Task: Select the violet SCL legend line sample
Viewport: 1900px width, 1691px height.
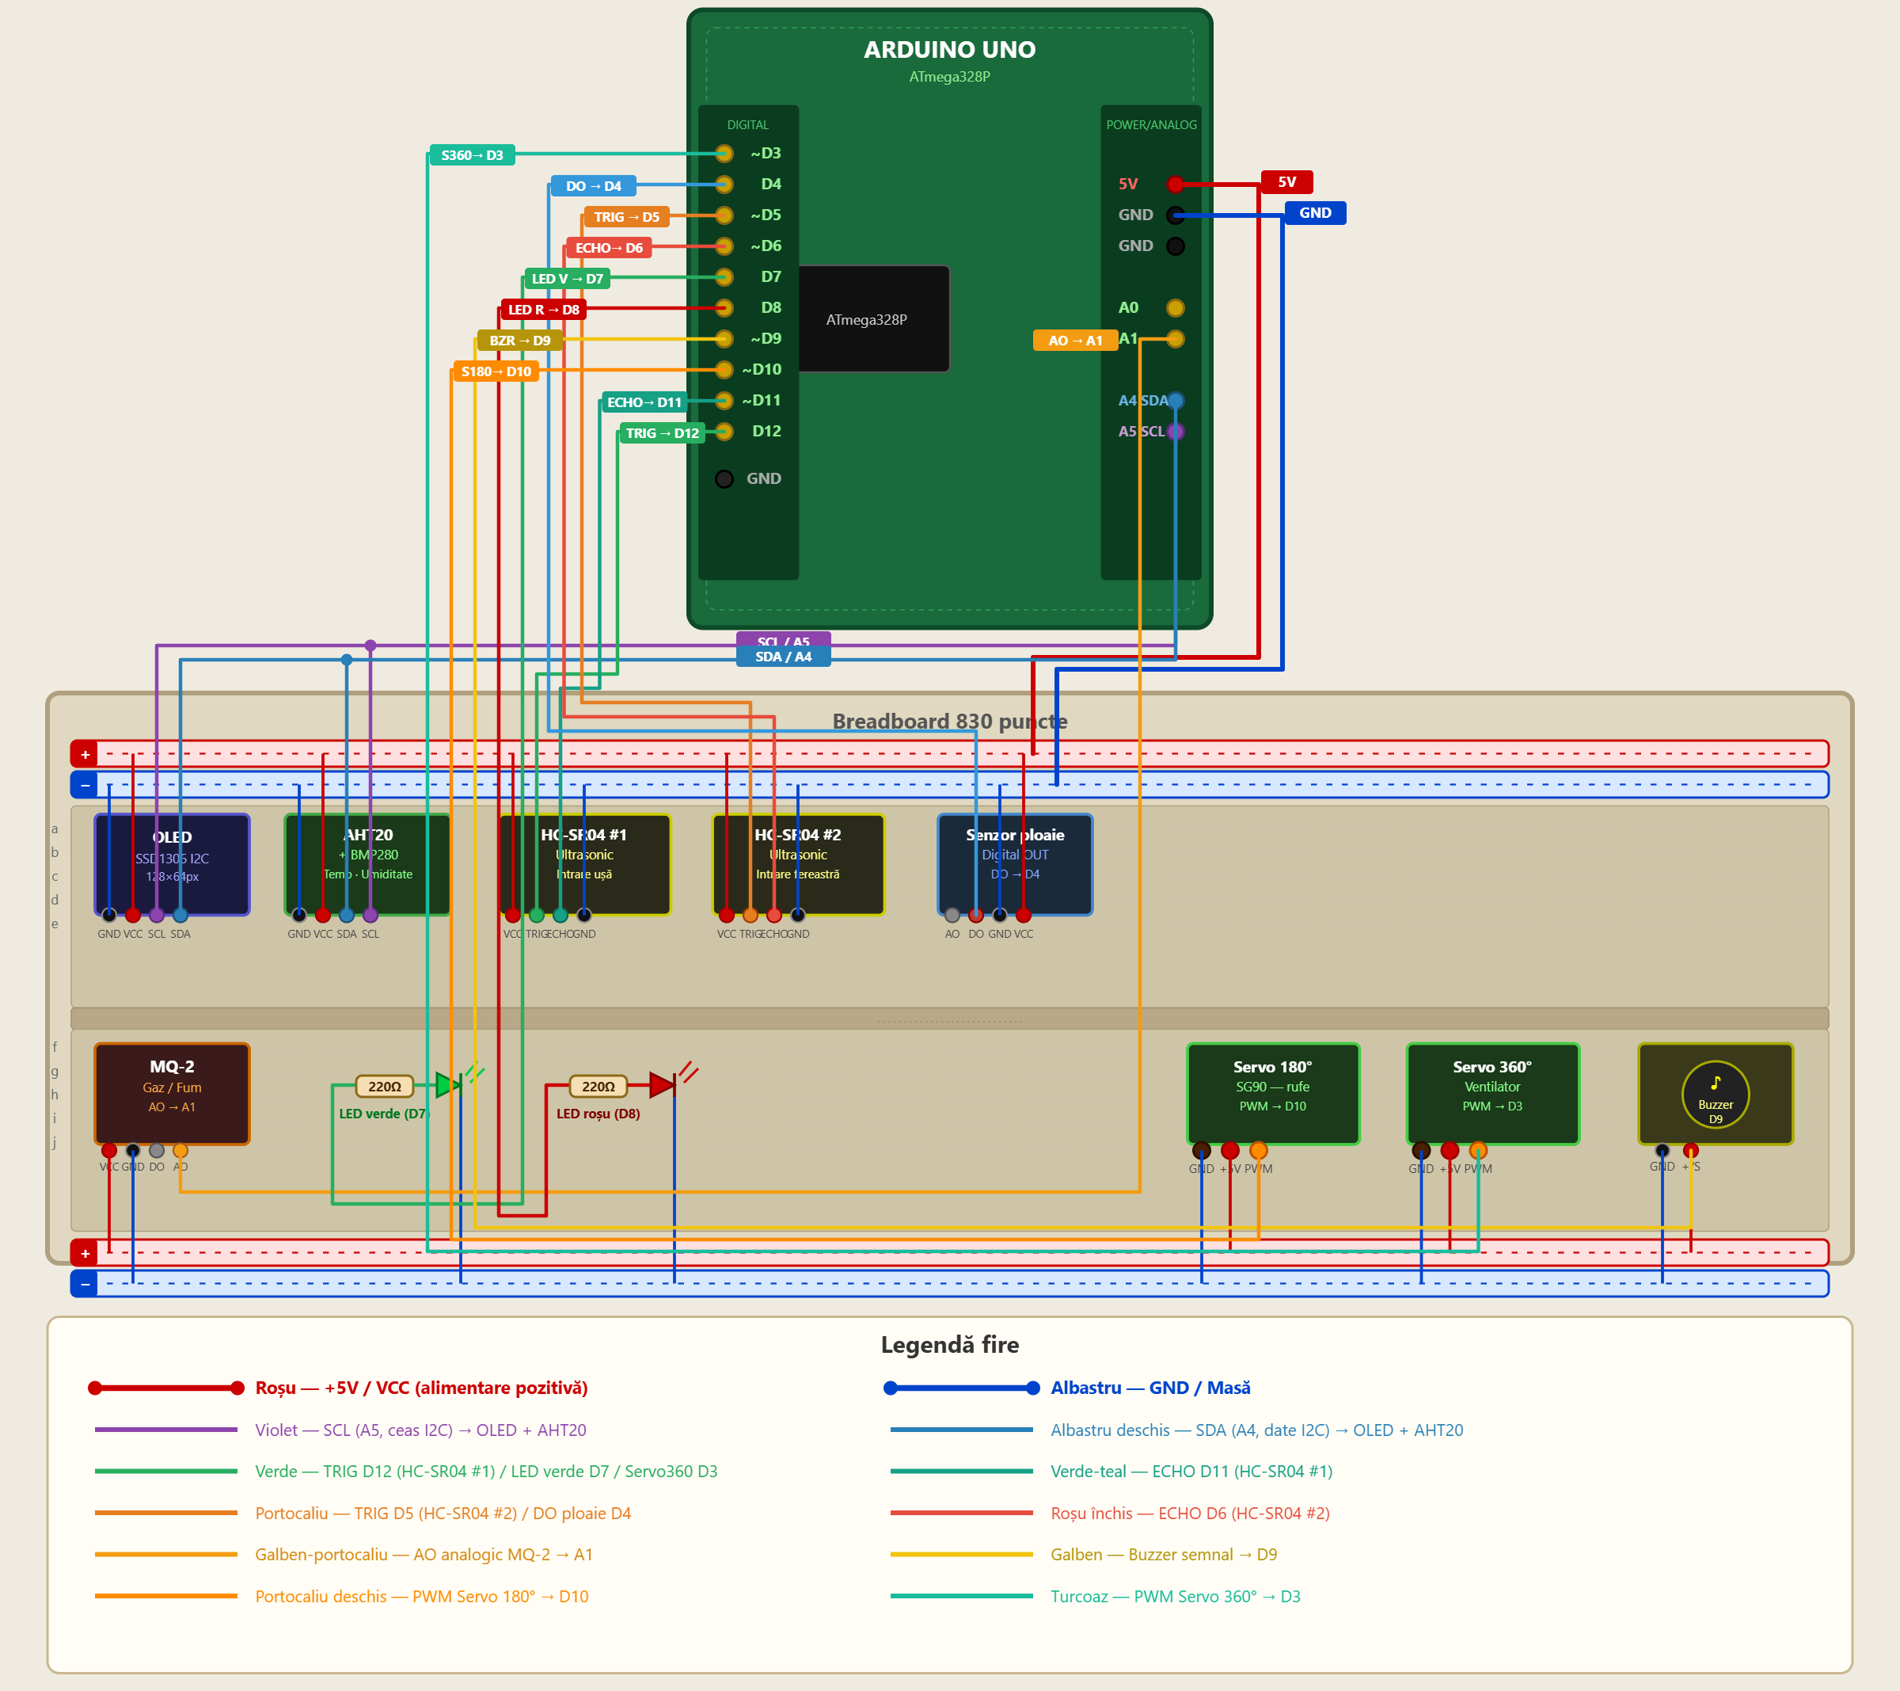Action: pyautogui.click(x=165, y=1430)
